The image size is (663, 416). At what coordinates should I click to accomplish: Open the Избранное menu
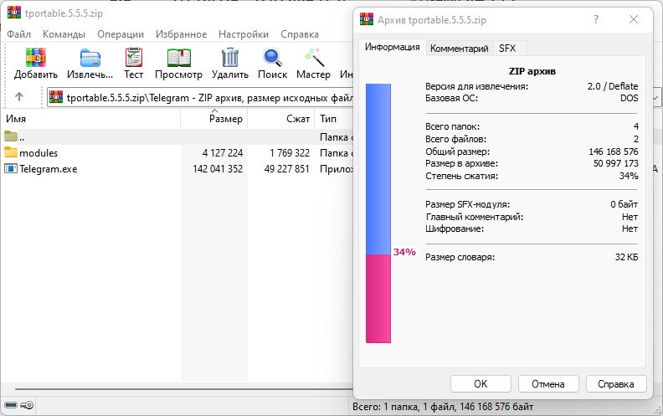click(182, 34)
